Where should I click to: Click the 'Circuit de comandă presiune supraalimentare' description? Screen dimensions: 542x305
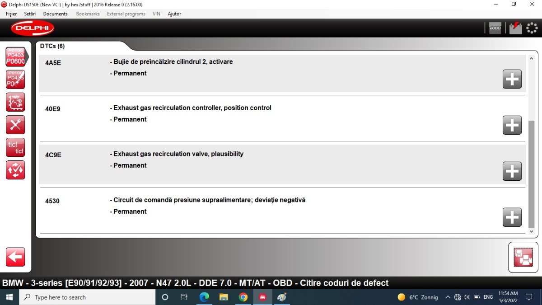click(208, 200)
